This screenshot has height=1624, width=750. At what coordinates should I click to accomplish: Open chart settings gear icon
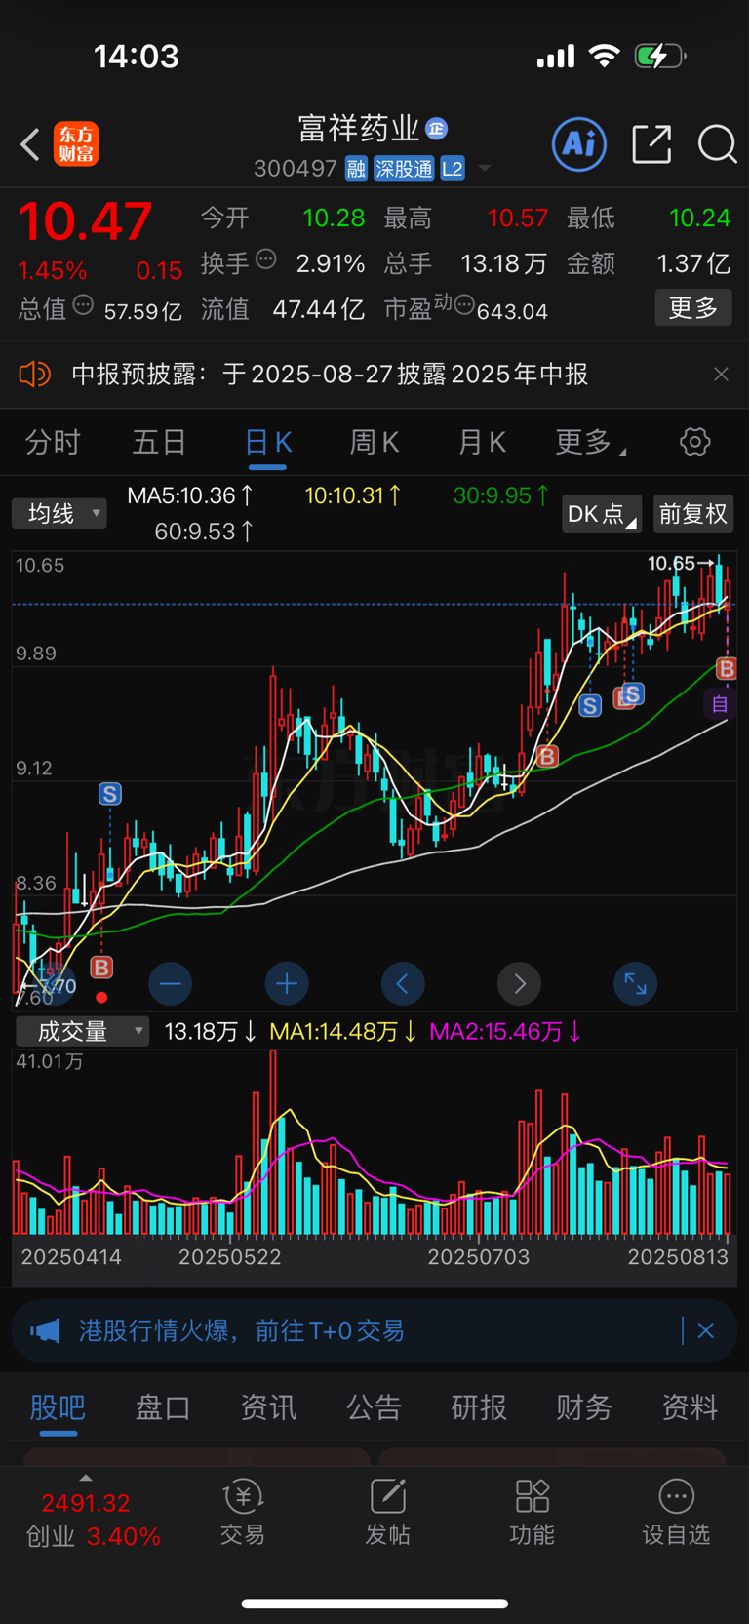pos(695,442)
